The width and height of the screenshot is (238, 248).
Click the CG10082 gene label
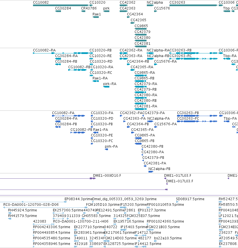coord(41,3)
